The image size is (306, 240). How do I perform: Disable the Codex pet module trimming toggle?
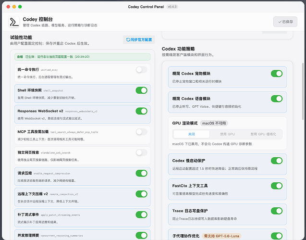(x=277, y=74)
